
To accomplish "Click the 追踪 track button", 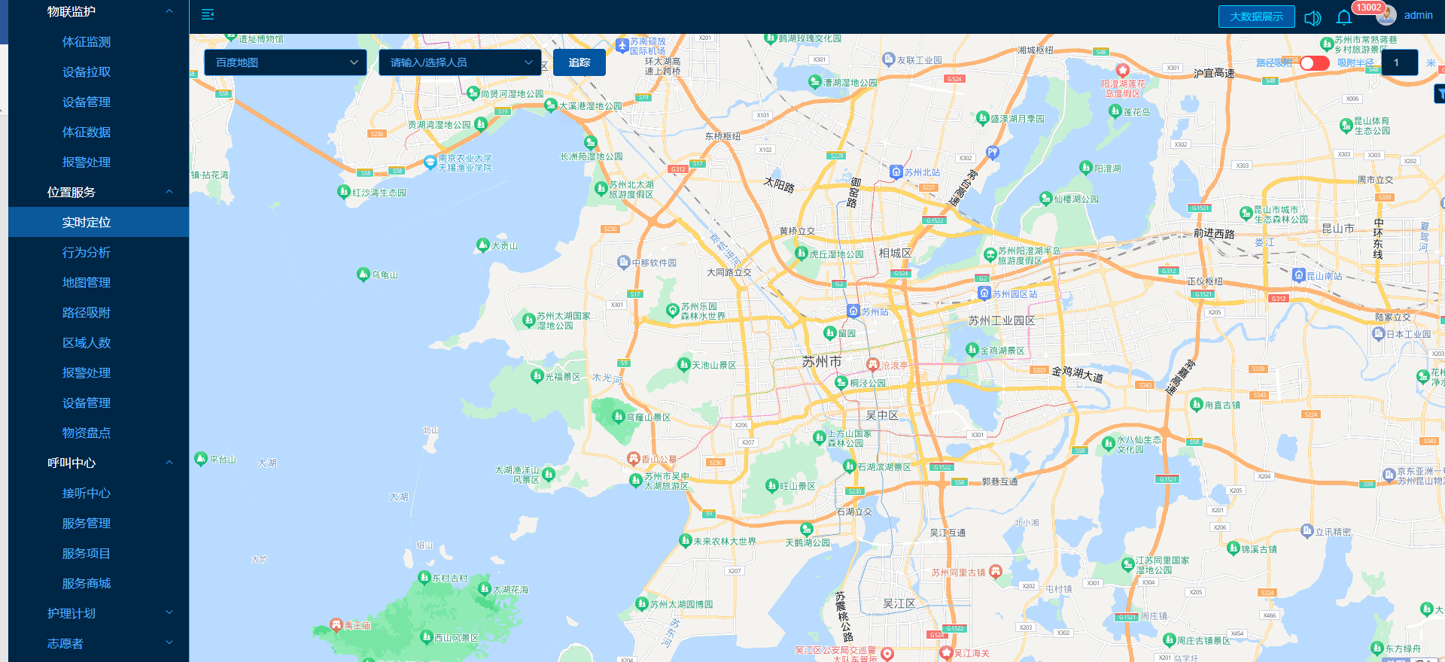I will click(580, 62).
